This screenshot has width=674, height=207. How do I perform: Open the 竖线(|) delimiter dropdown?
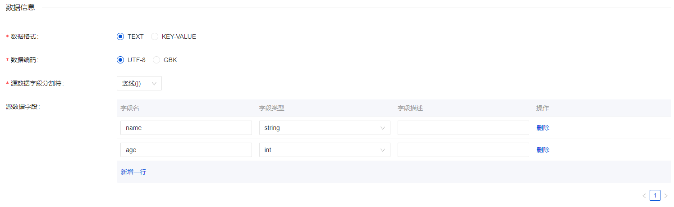click(x=139, y=83)
